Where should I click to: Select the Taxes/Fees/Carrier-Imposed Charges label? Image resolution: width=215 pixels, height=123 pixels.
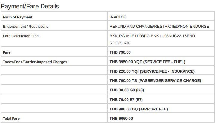coord(35,62)
